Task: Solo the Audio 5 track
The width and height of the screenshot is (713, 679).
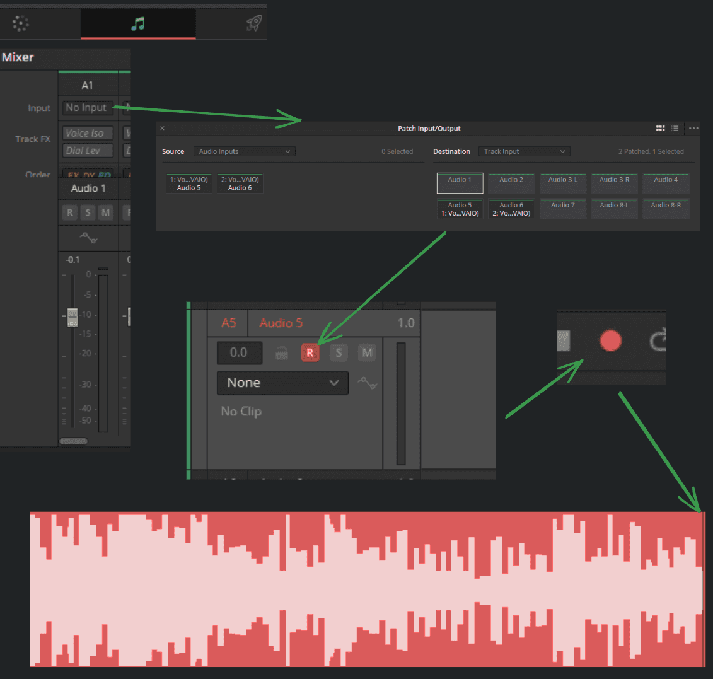Action: (x=339, y=352)
